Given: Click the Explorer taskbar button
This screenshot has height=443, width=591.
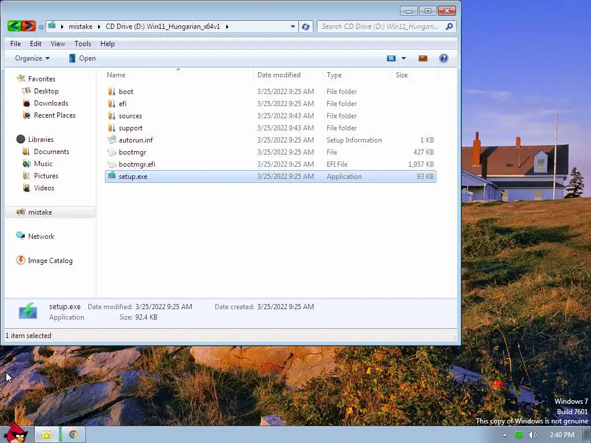Looking at the screenshot, I should [x=47, y=435].
